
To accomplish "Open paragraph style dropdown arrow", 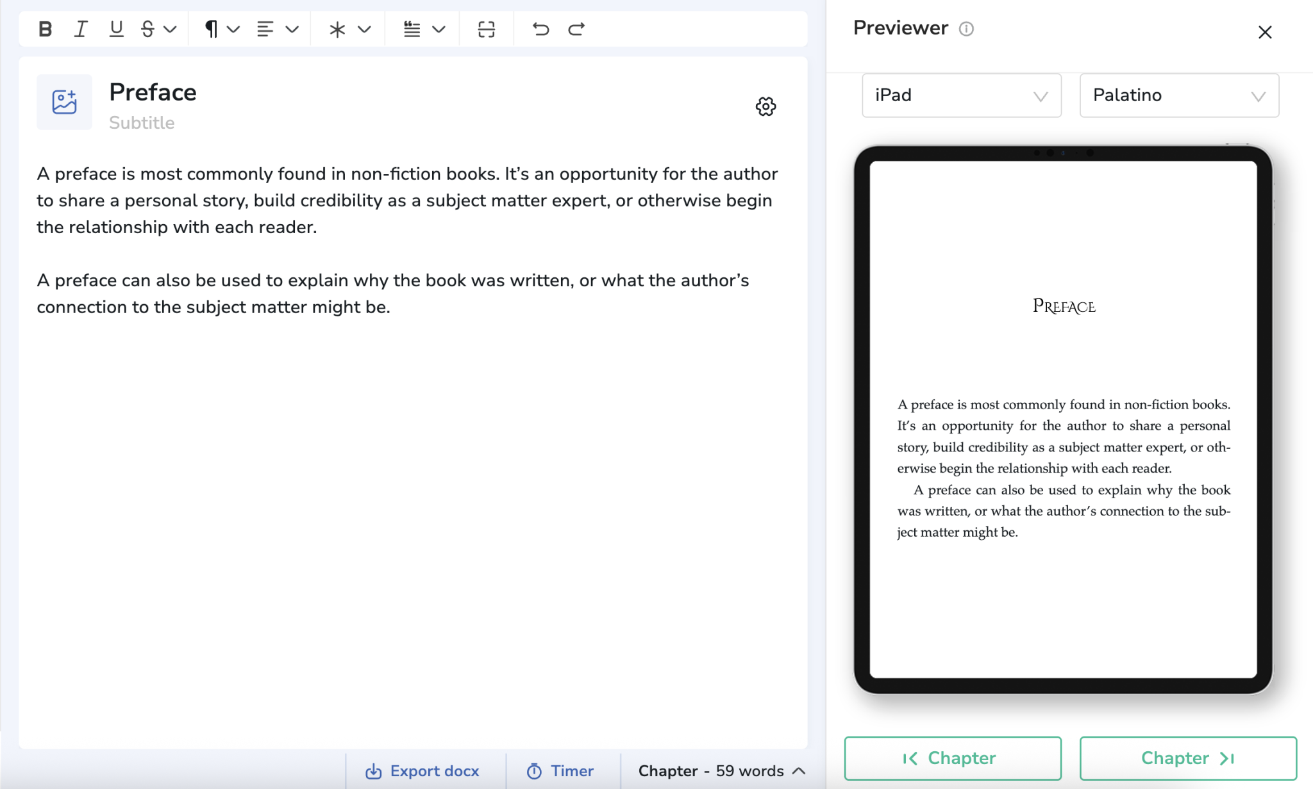I will [233, 29].
